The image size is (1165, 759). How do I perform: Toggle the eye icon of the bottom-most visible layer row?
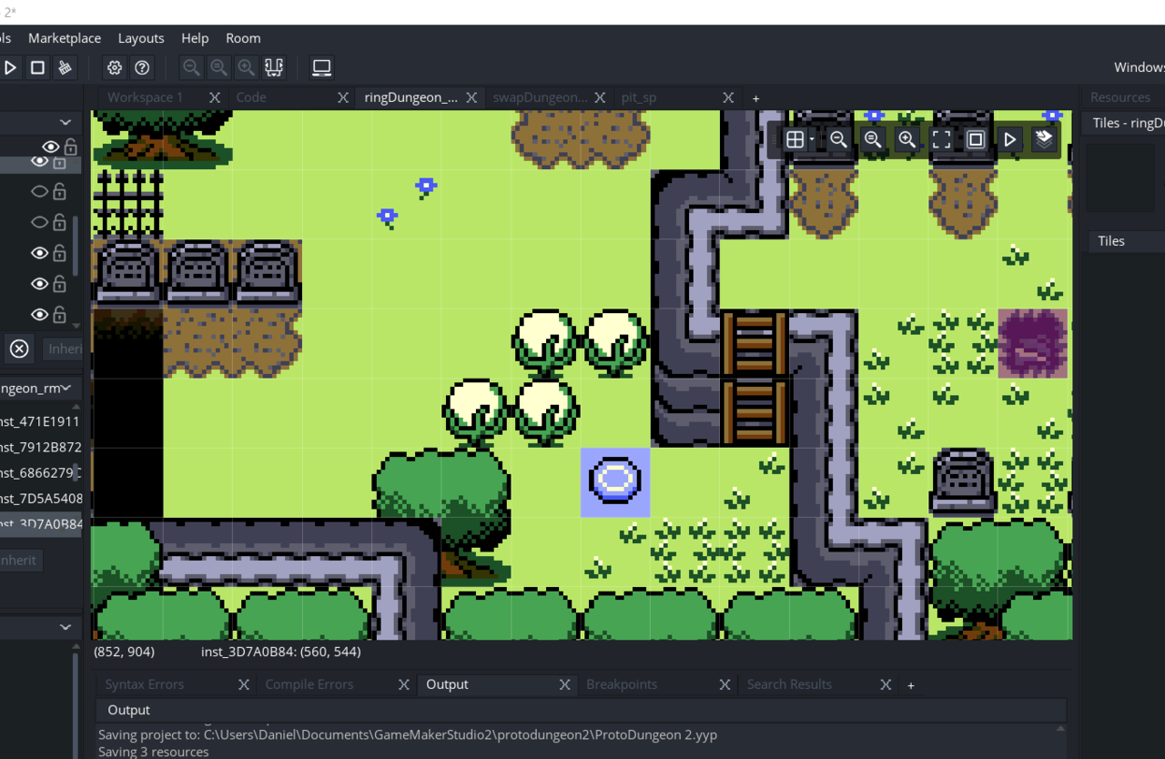coord(39,314)
